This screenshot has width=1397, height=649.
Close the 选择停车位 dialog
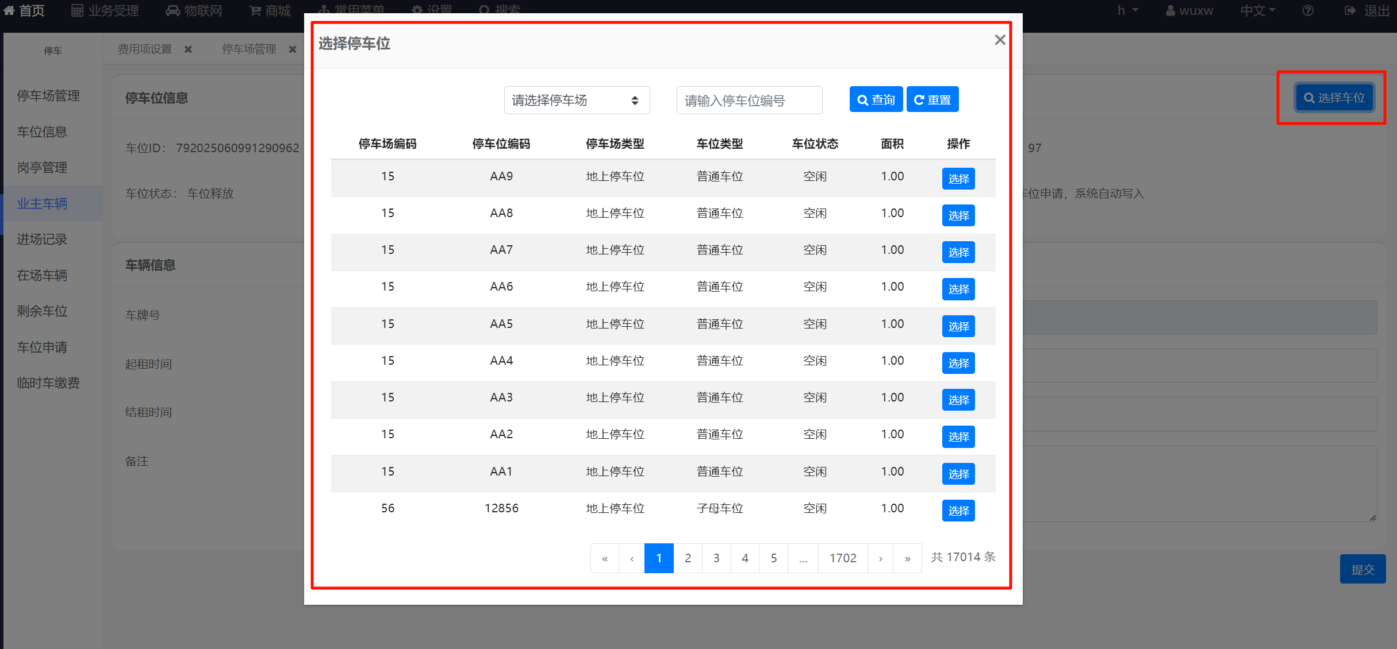tap(1000, 40)
